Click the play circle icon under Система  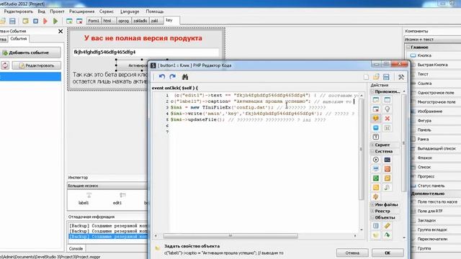376,160
